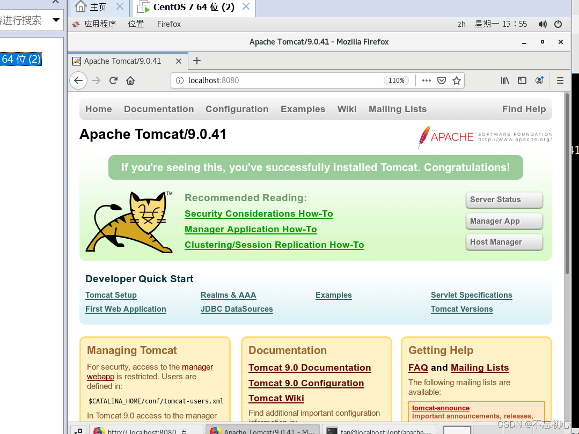
Task: Bookmark this page with the star icon
Action: (x=457, y=80)
